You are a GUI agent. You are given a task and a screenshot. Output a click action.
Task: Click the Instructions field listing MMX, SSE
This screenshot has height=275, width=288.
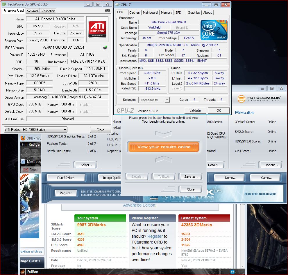pyautogui.click(x=183, y=61)
